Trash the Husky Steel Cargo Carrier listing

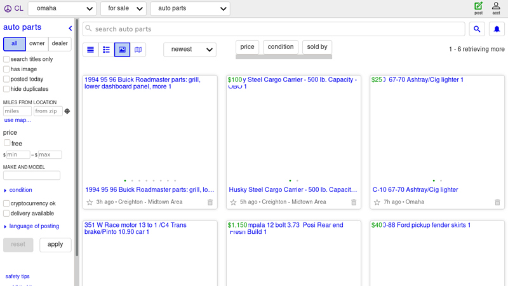point(354,202)
